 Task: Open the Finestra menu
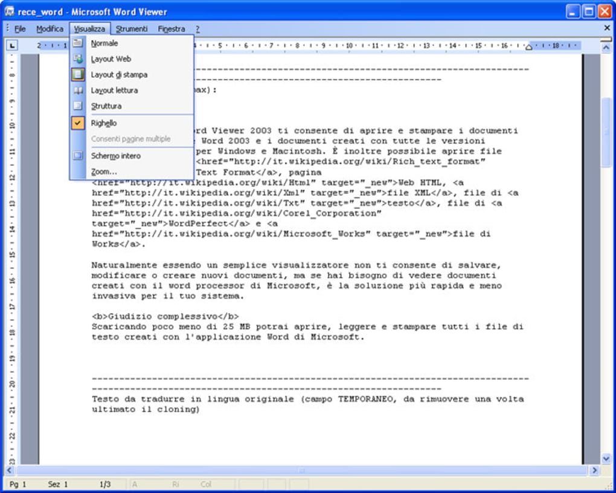click(x=171, y=28)
